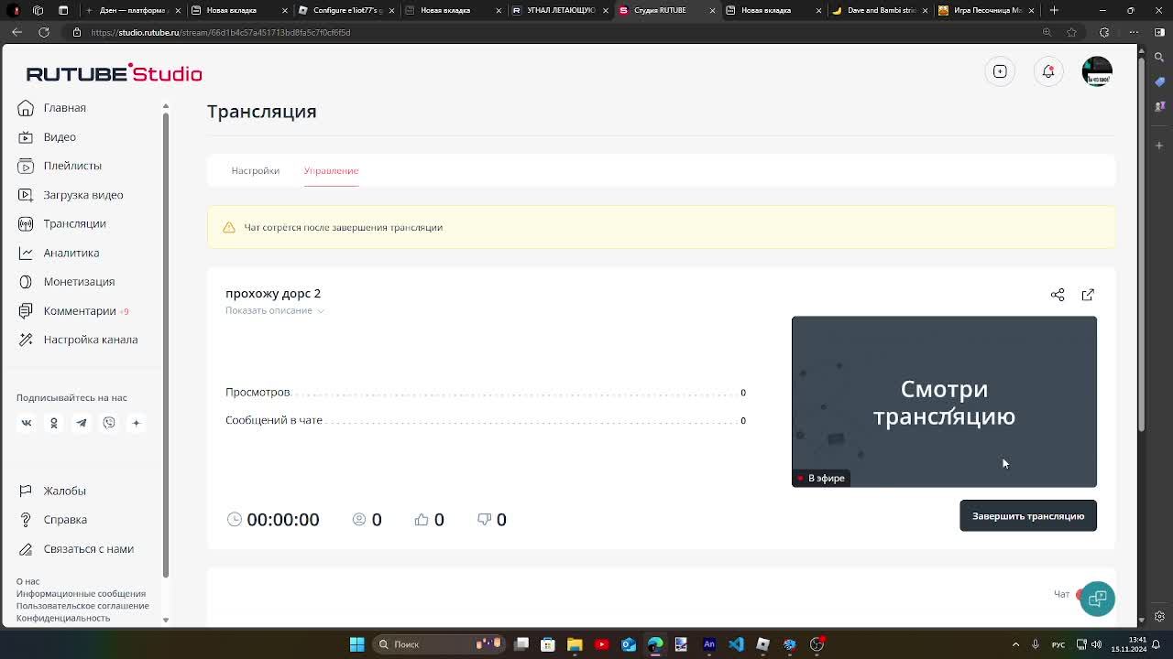Open stream in new window icon
The height and width of the screenshot is (659, 1173).
coord(1088,295)
